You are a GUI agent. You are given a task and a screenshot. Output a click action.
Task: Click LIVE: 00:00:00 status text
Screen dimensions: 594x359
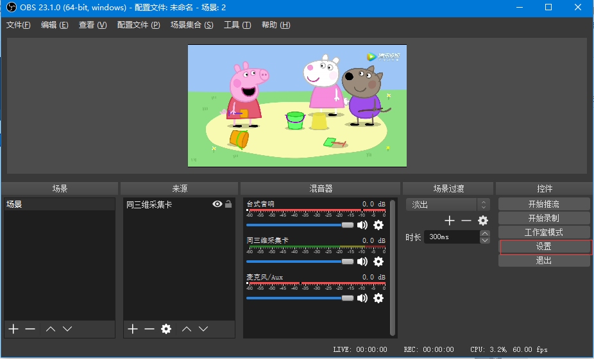pyautogui.click(x=361, y=349)
